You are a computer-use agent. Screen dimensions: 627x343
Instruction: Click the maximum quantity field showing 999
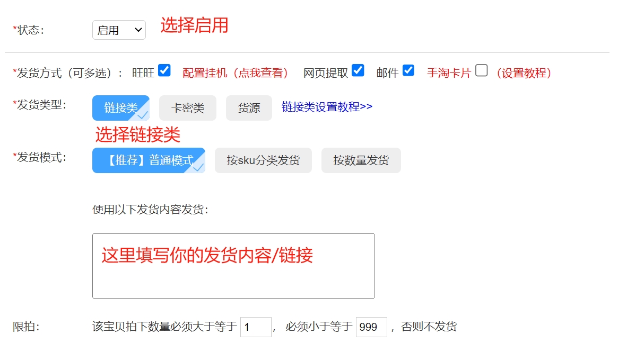(371, 327)
